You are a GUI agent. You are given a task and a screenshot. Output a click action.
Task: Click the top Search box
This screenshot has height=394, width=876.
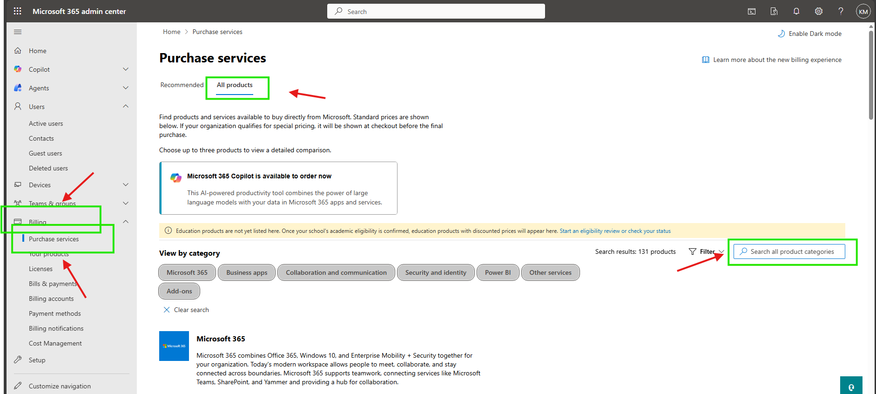[x=436, y=11]
